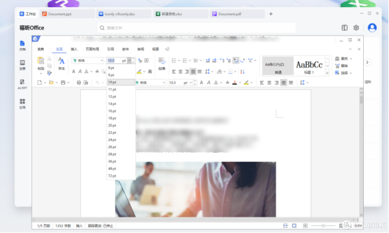The height and width of the screenshot is (233, 389).
Task: Switch to the 引用 ribbon tab
Action: click(111, 49)
